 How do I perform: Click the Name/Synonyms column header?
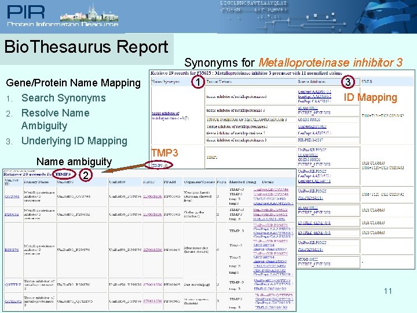point(166,82)
